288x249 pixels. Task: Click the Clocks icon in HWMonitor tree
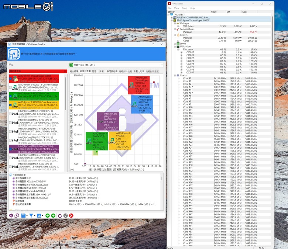pos(178,75)
